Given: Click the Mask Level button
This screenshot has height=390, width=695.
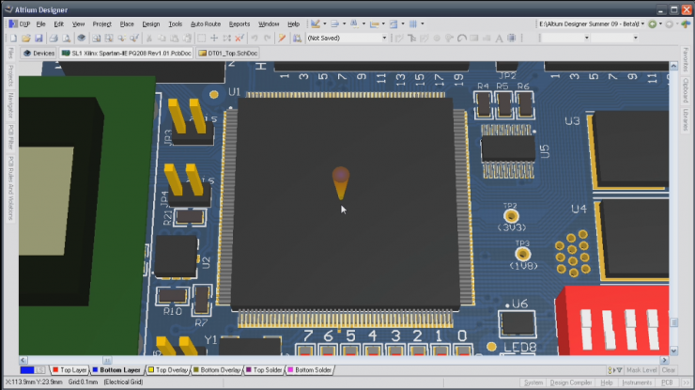Looking at the screenshot, I should coord(640,370).
